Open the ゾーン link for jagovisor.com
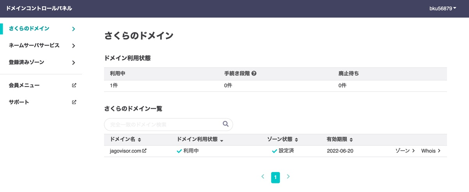This screenshot has height=192, width=469. pyautogui.click(x=405, y=151)
